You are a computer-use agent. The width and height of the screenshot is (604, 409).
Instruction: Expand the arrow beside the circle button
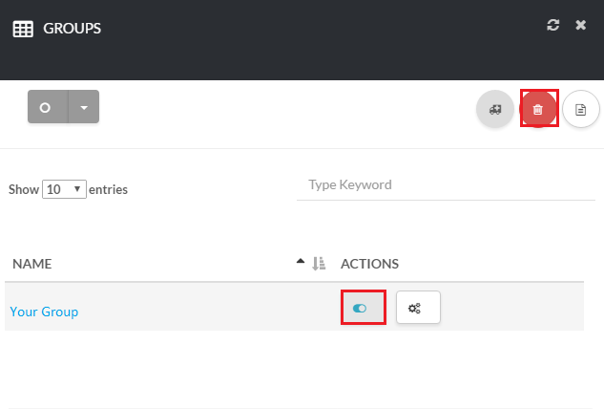[83, 107]
